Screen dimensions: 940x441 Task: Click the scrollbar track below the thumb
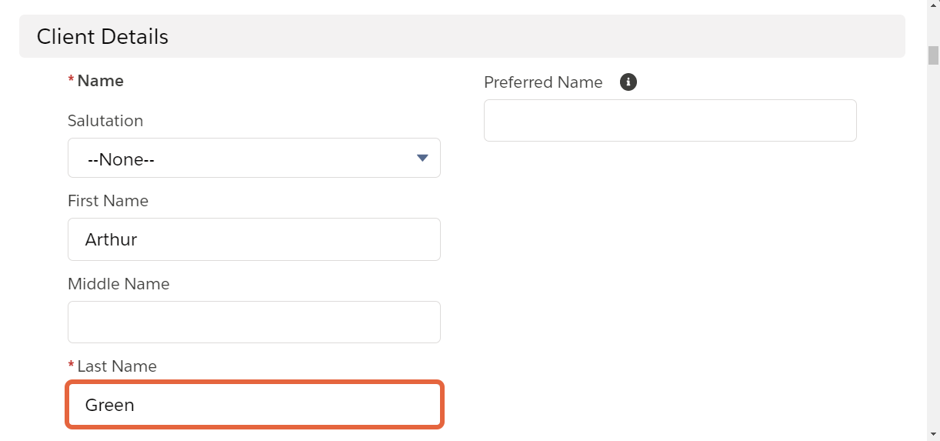click(933, 246)
